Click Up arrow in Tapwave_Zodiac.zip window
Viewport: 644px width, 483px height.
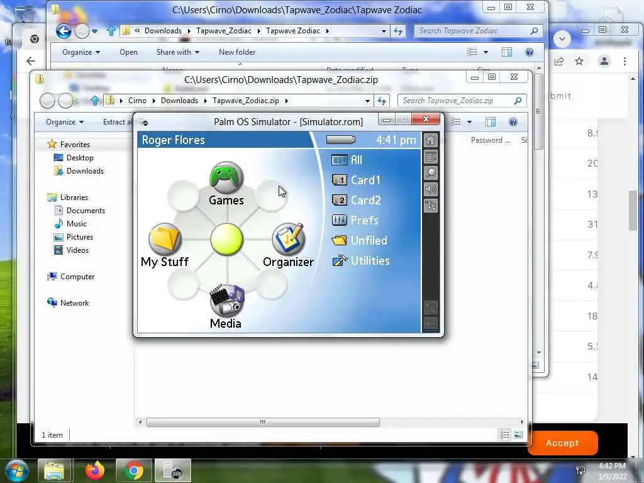(95, 101)
